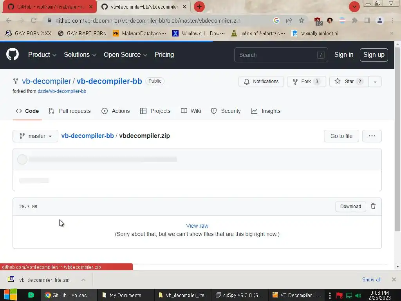Open the extensions puzzle-piece icon

click(354, 20)
